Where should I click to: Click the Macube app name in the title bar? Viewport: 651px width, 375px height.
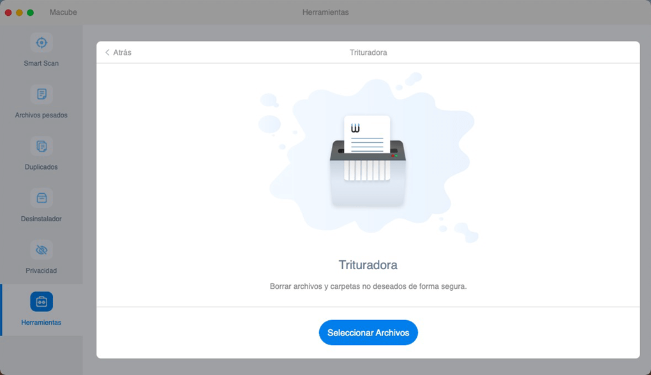coord(63,13)
